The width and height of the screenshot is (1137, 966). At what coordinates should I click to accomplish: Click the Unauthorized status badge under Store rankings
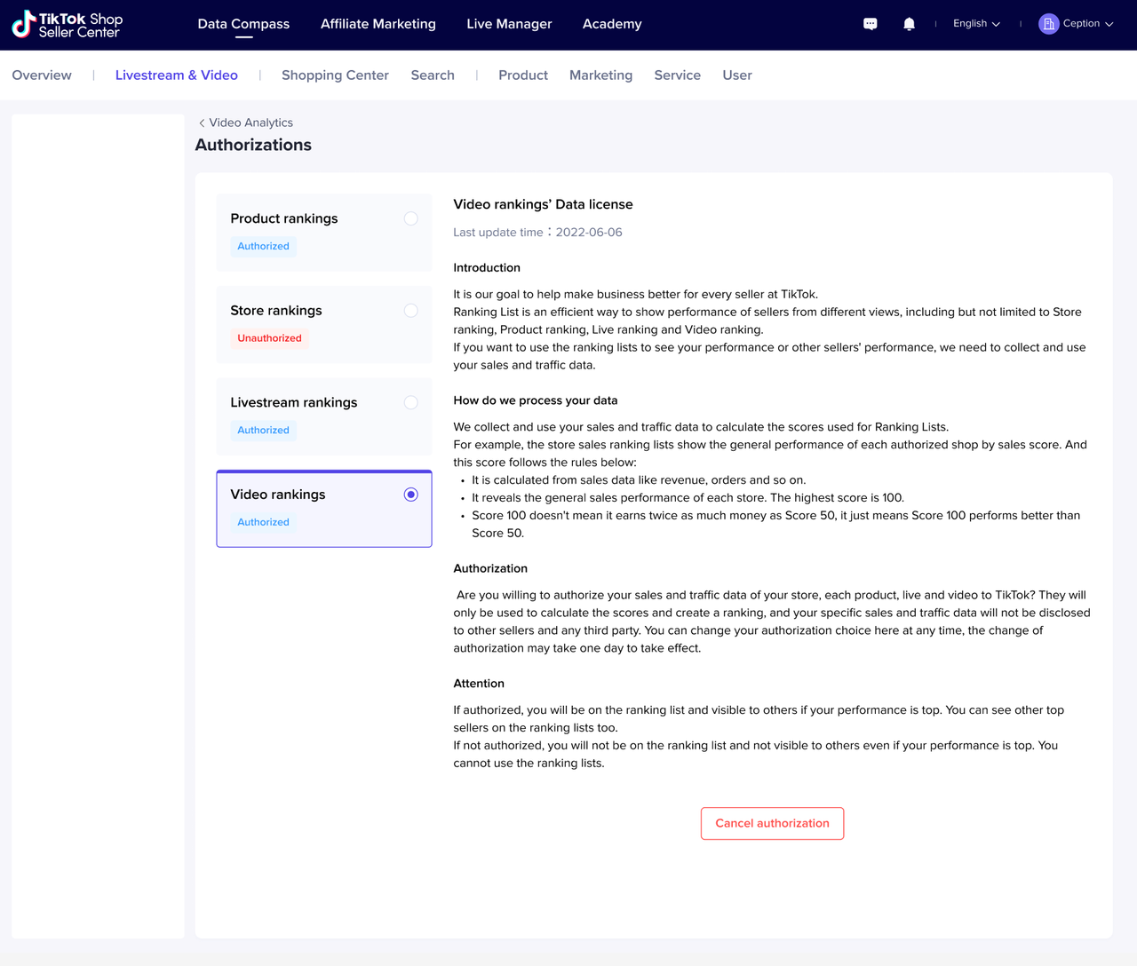coord(269,338)
